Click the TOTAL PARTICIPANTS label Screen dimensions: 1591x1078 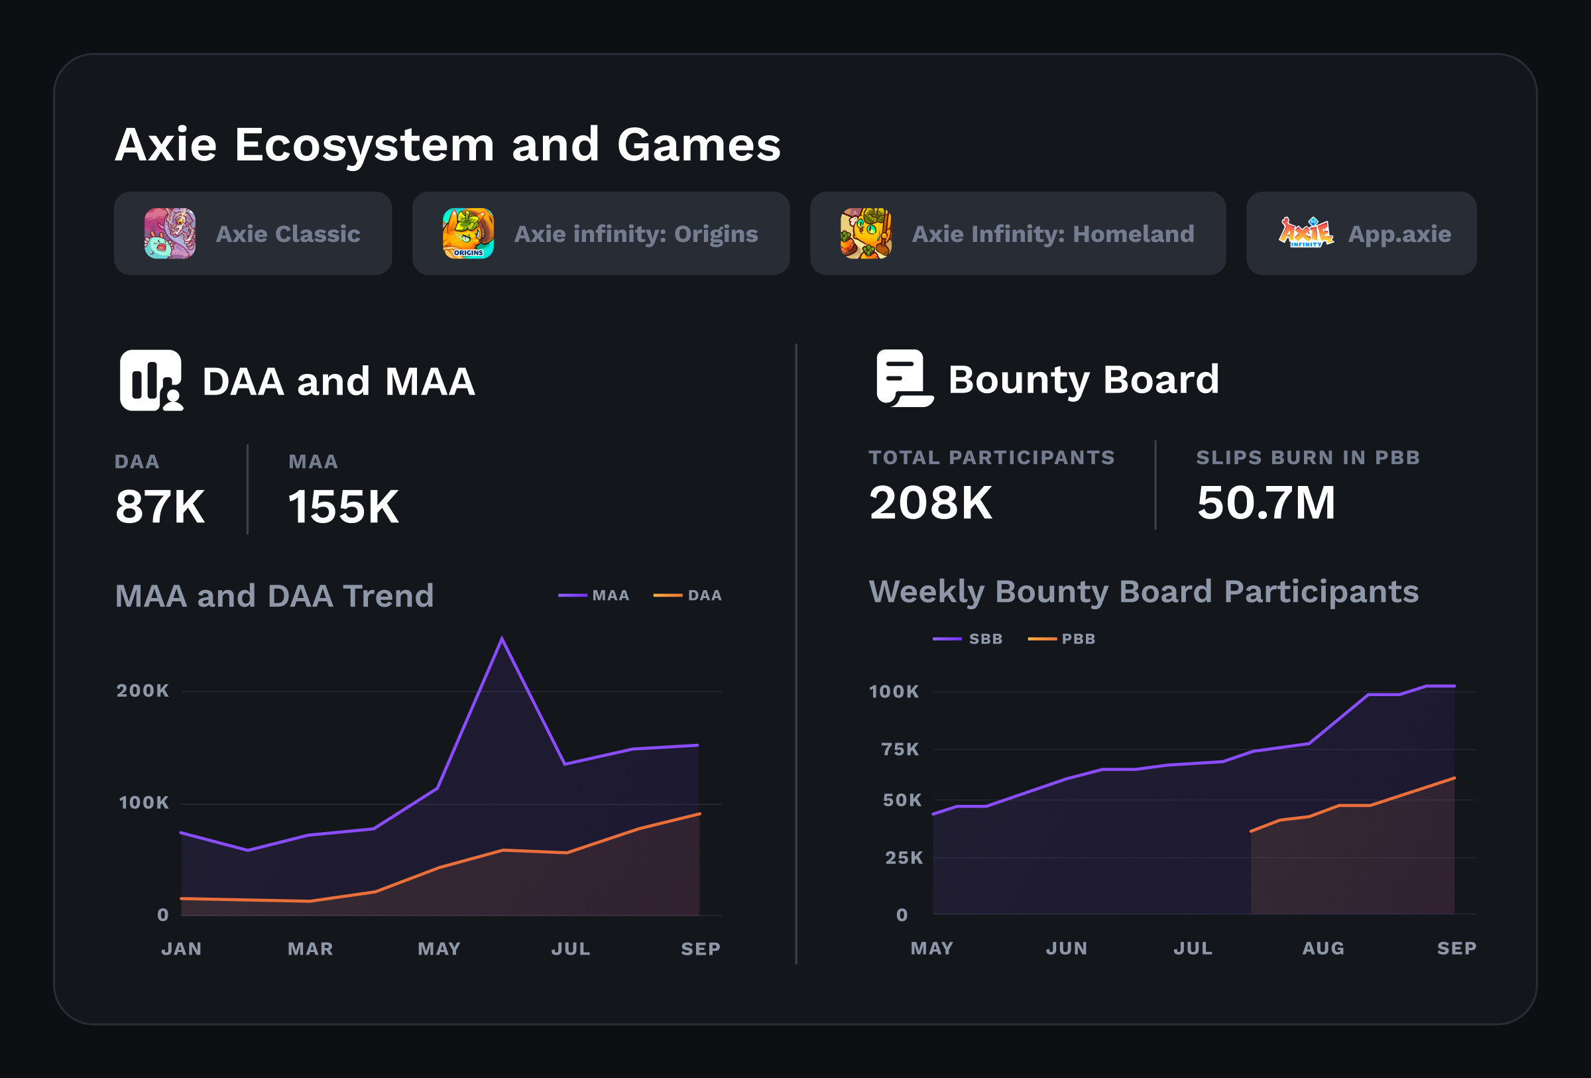pyautogui.click(x=992, y=458)
